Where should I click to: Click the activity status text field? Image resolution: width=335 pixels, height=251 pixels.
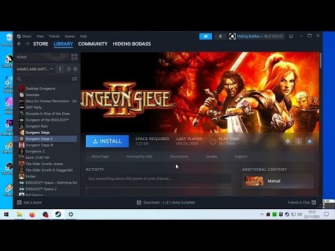click(158, 178)
